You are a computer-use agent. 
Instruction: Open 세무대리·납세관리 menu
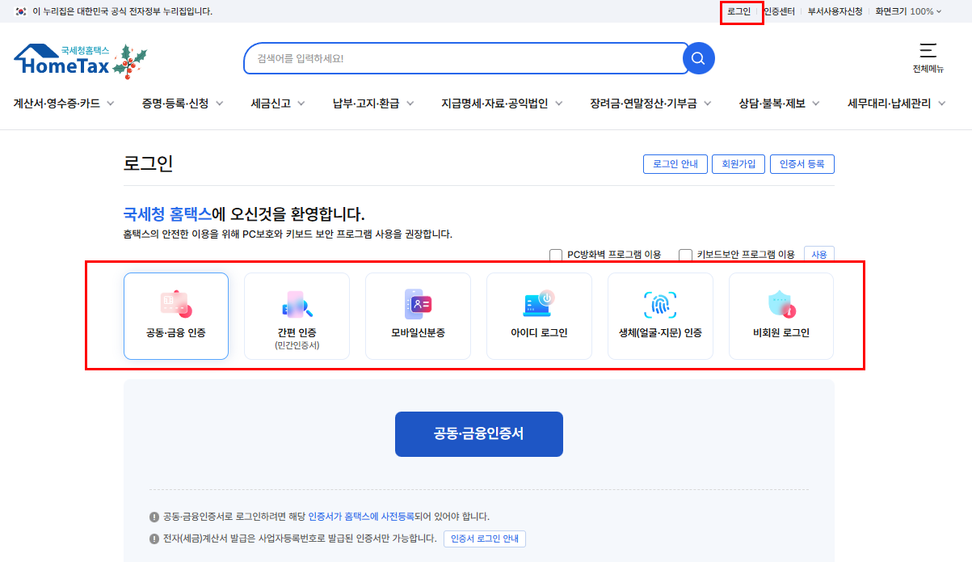point(890,104)
